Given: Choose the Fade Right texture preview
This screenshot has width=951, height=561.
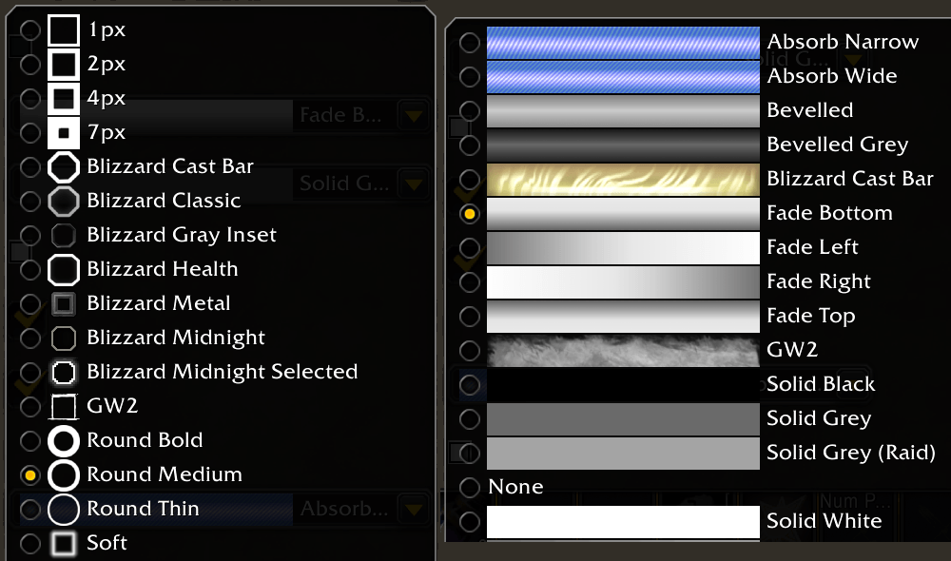Looking at the screenshot, I should point(623,282).
